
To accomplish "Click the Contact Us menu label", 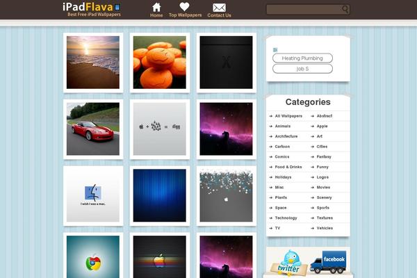I will coord(219,15).
